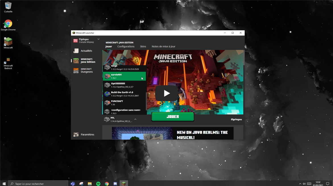Choose FUNCRAFT 1.10 configuration
Viewport: 333px width, 186px height.
(125, 103)
